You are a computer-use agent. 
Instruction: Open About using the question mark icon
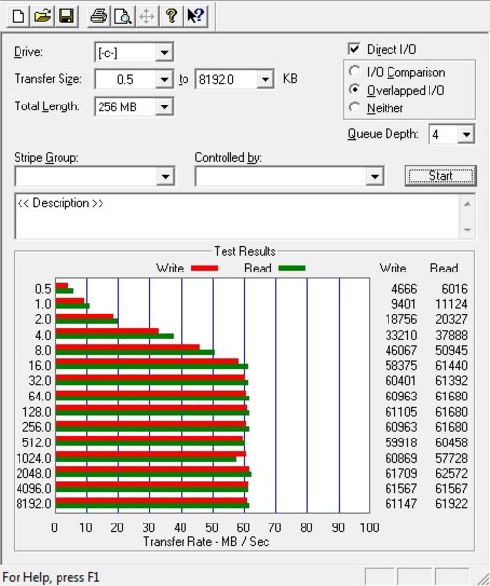[x=171, y=16]
